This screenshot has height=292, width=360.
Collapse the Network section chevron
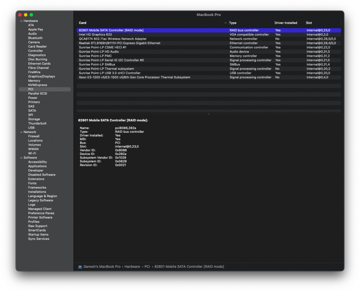[x=21, y=132]
